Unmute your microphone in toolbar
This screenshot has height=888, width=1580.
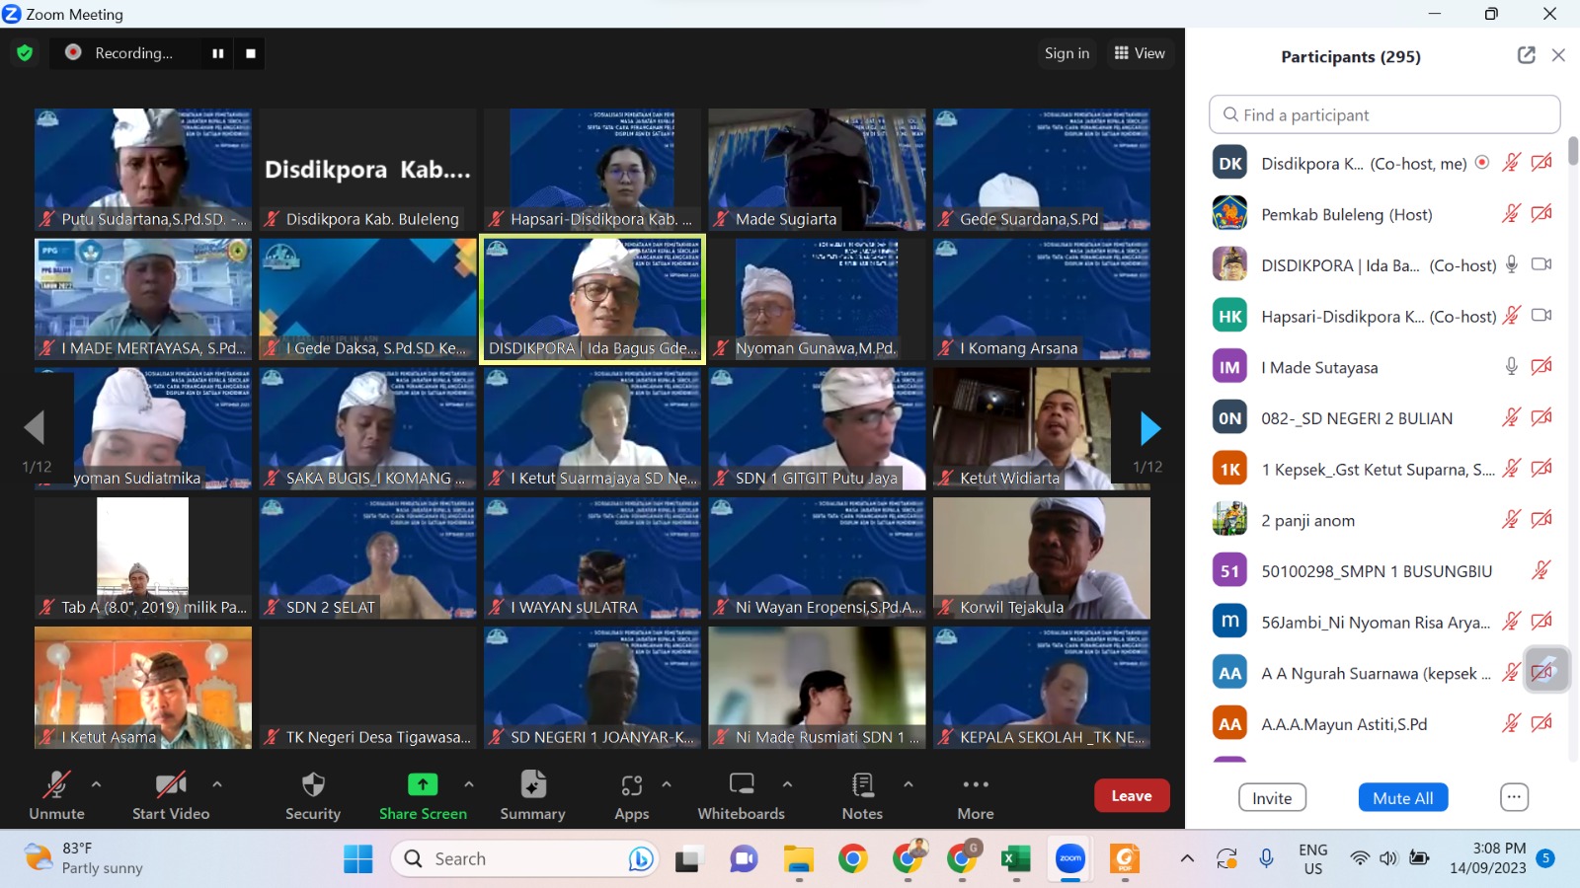click(x=56, y=795)
